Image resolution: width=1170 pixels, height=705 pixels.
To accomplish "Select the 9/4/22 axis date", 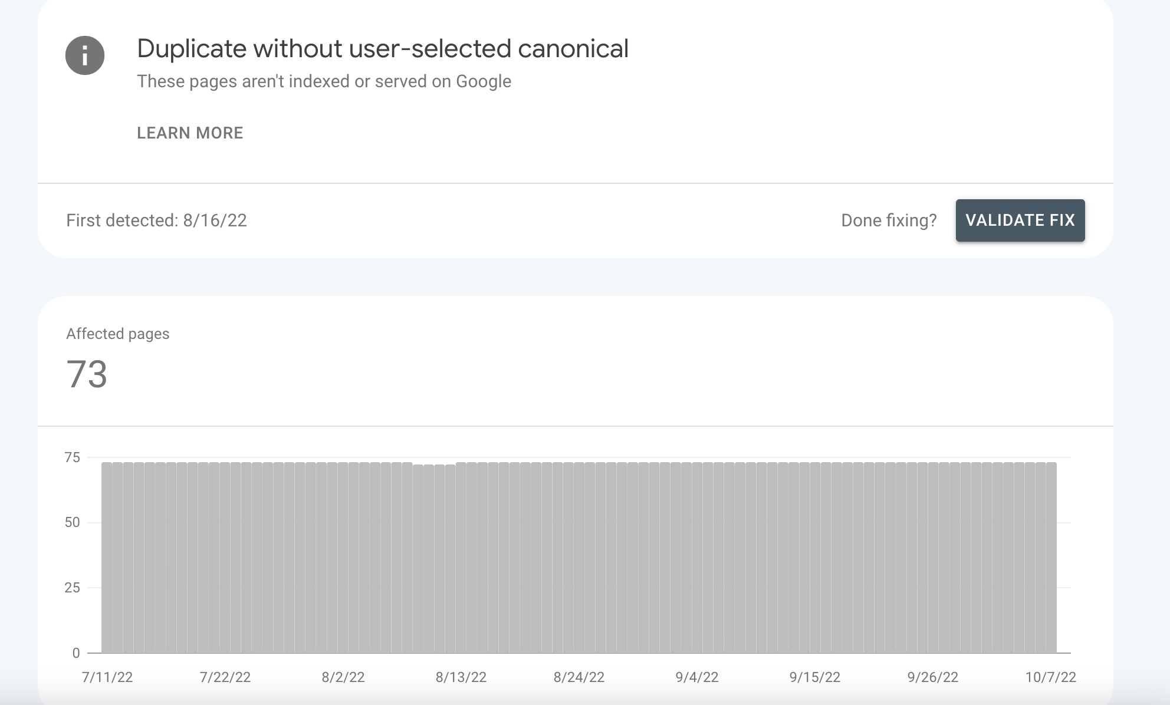I will click(697, 677).
